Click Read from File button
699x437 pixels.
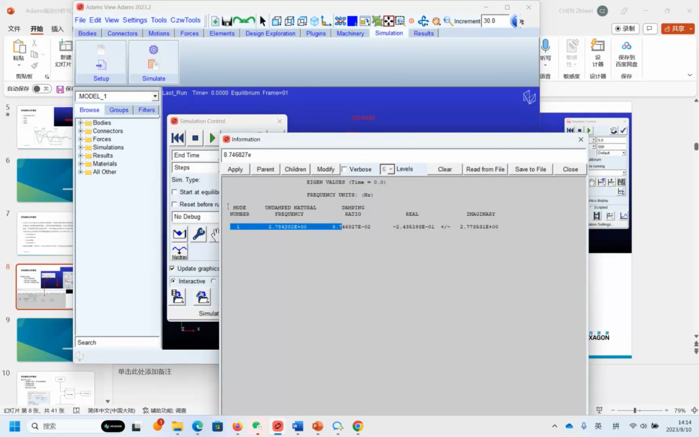pos(485,169)
